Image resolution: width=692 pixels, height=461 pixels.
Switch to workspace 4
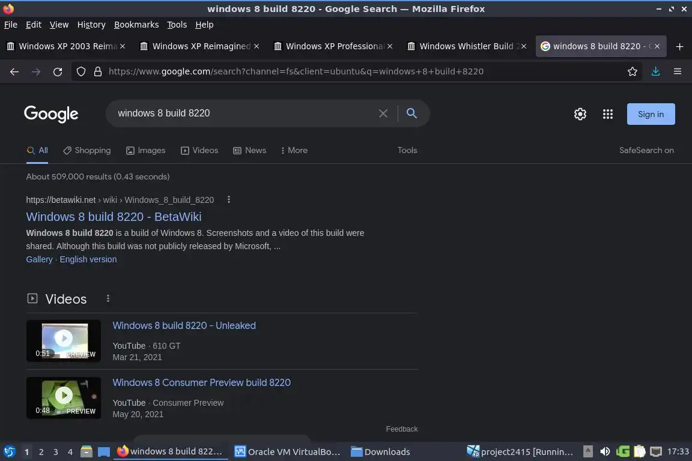70,452
